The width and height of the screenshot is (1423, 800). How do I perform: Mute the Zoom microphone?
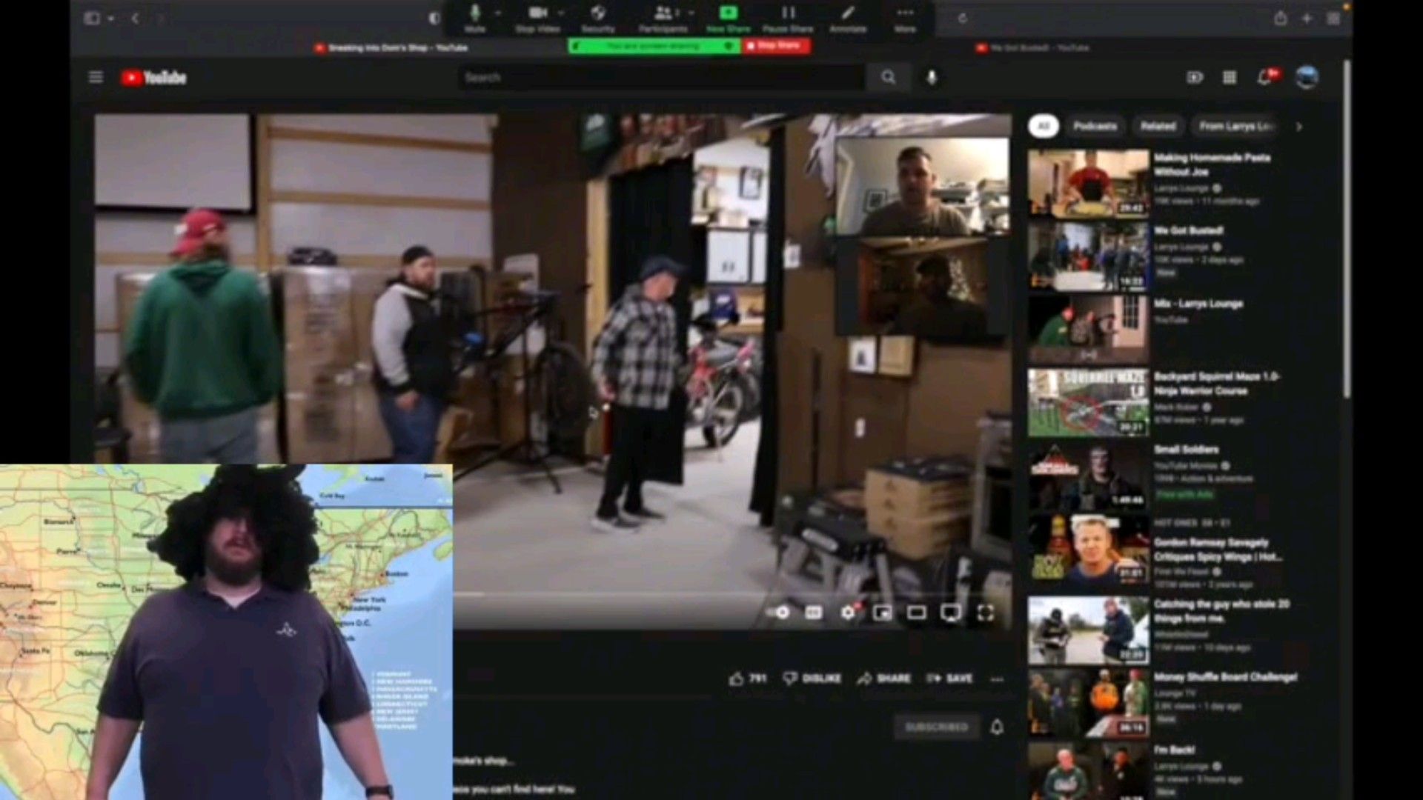pyautogui.click(x=475, y=18)
